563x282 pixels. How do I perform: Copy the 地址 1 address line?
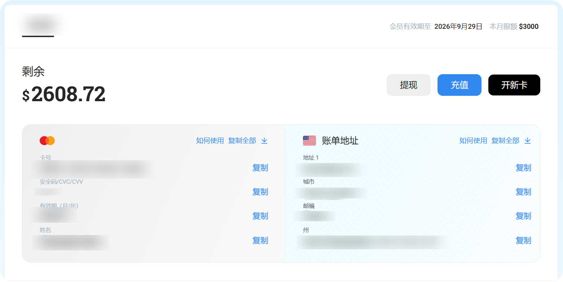[x=523, y=168]
